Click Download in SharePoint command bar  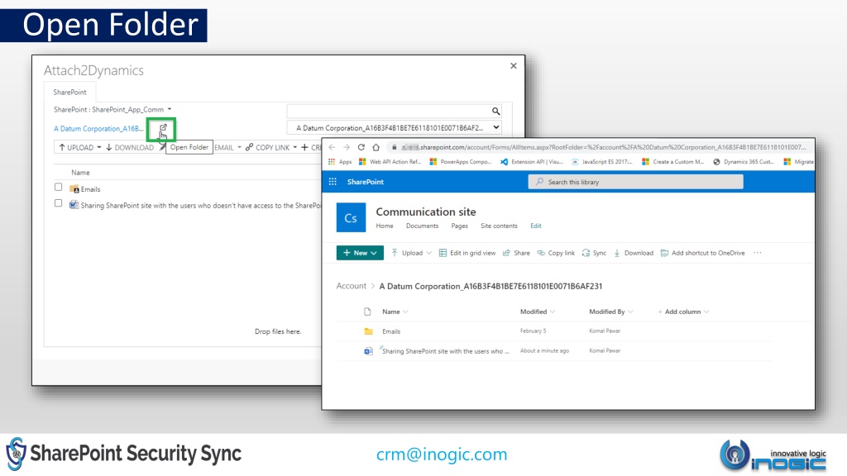click(x=633, y=253)
